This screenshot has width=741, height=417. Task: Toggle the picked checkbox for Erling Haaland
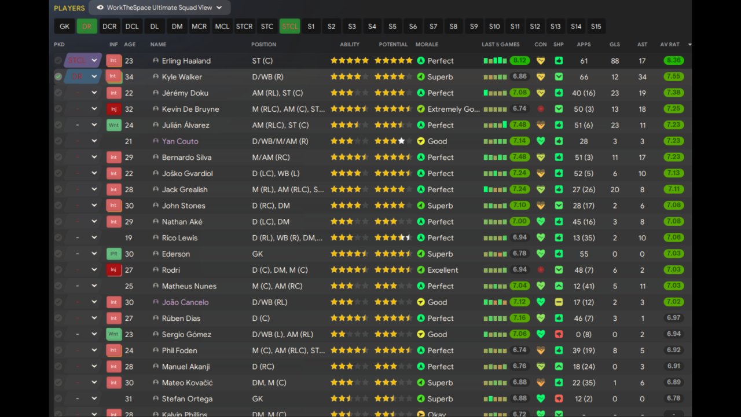point(58,60)
